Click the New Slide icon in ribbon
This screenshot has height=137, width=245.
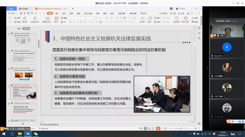(x=48, y=18)
